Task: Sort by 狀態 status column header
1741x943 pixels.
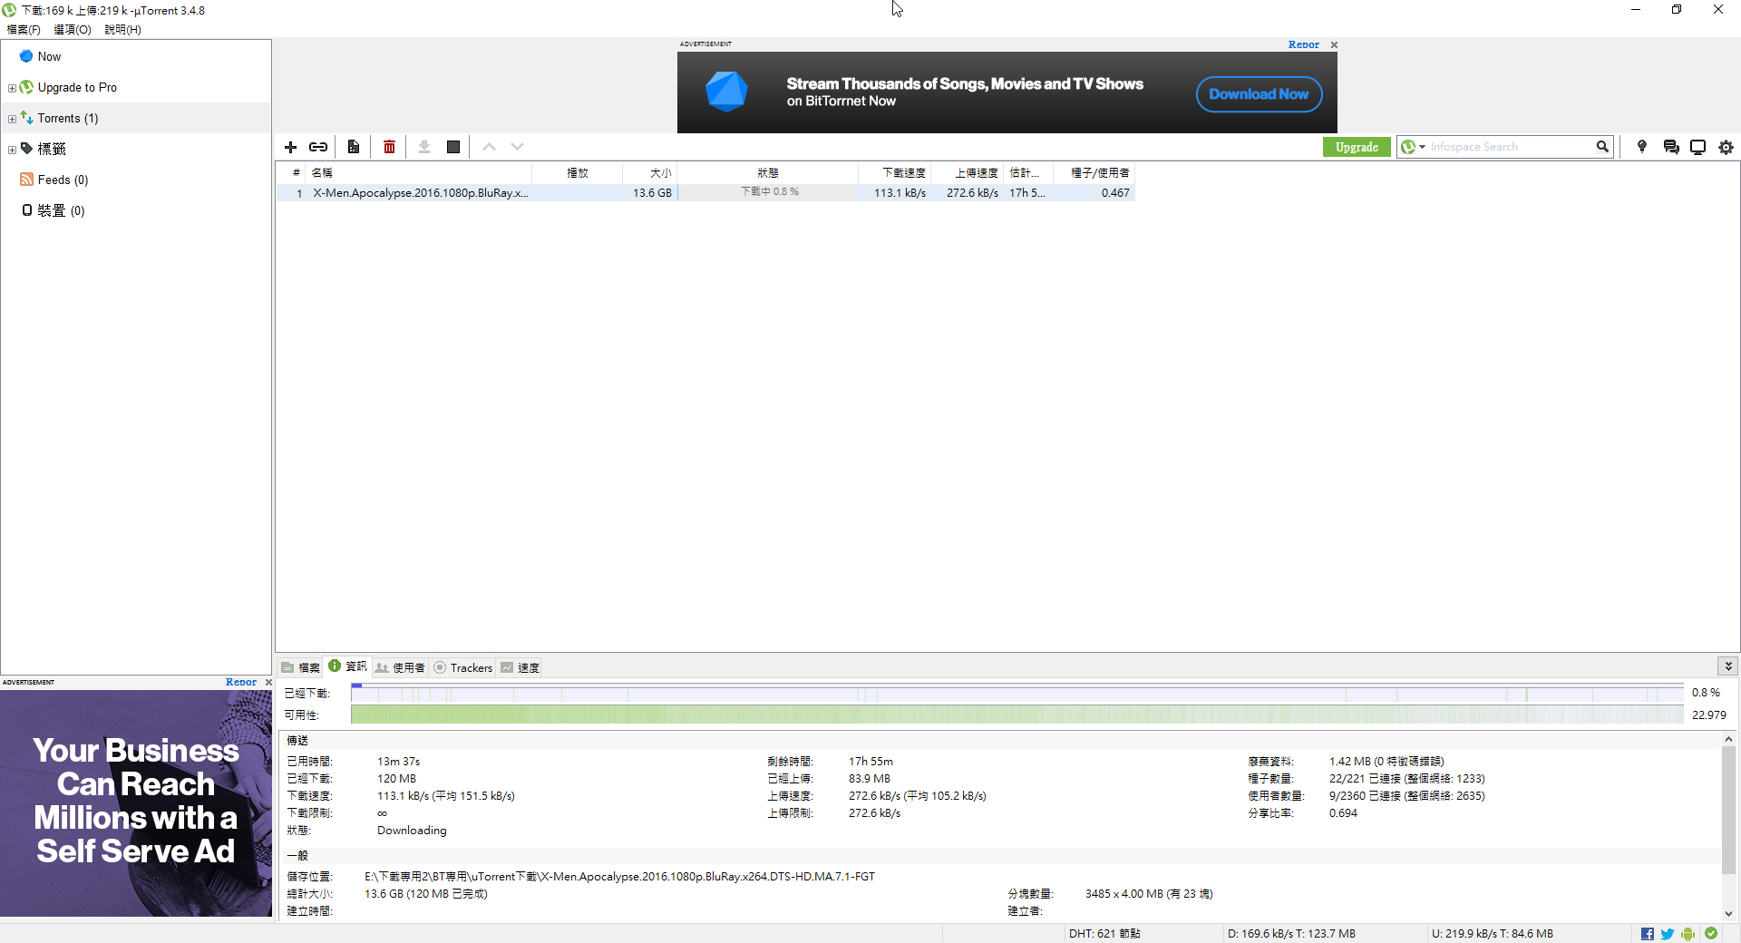Action: [767, 172]
